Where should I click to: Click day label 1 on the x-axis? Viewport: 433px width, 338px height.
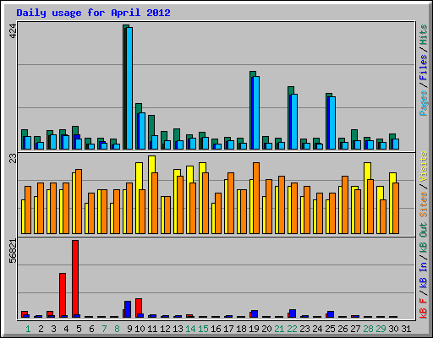tap(28, 329)
